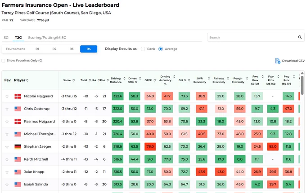Viewport: 306px width, 193px height.
Task: Click Keith Mitchell's USA flag
Action: 18,159
